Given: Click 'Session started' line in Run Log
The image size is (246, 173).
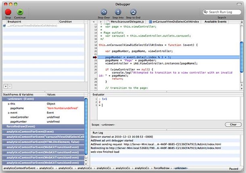Looking at the screenshot, I should click(x=165, y=137).
